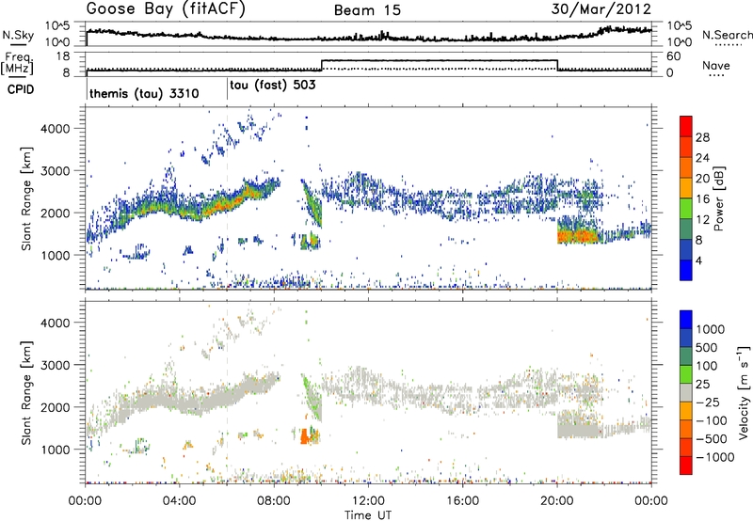The width and height of the screenshot is (753, 521).
Task: Click the '4000' range tick in power panel
Action: pos(55,129)
